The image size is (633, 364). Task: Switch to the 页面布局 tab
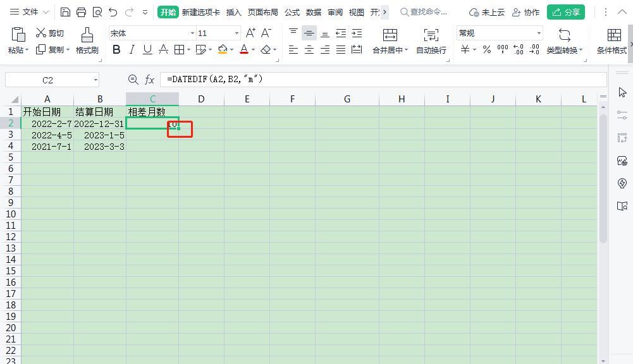(263, 13)
